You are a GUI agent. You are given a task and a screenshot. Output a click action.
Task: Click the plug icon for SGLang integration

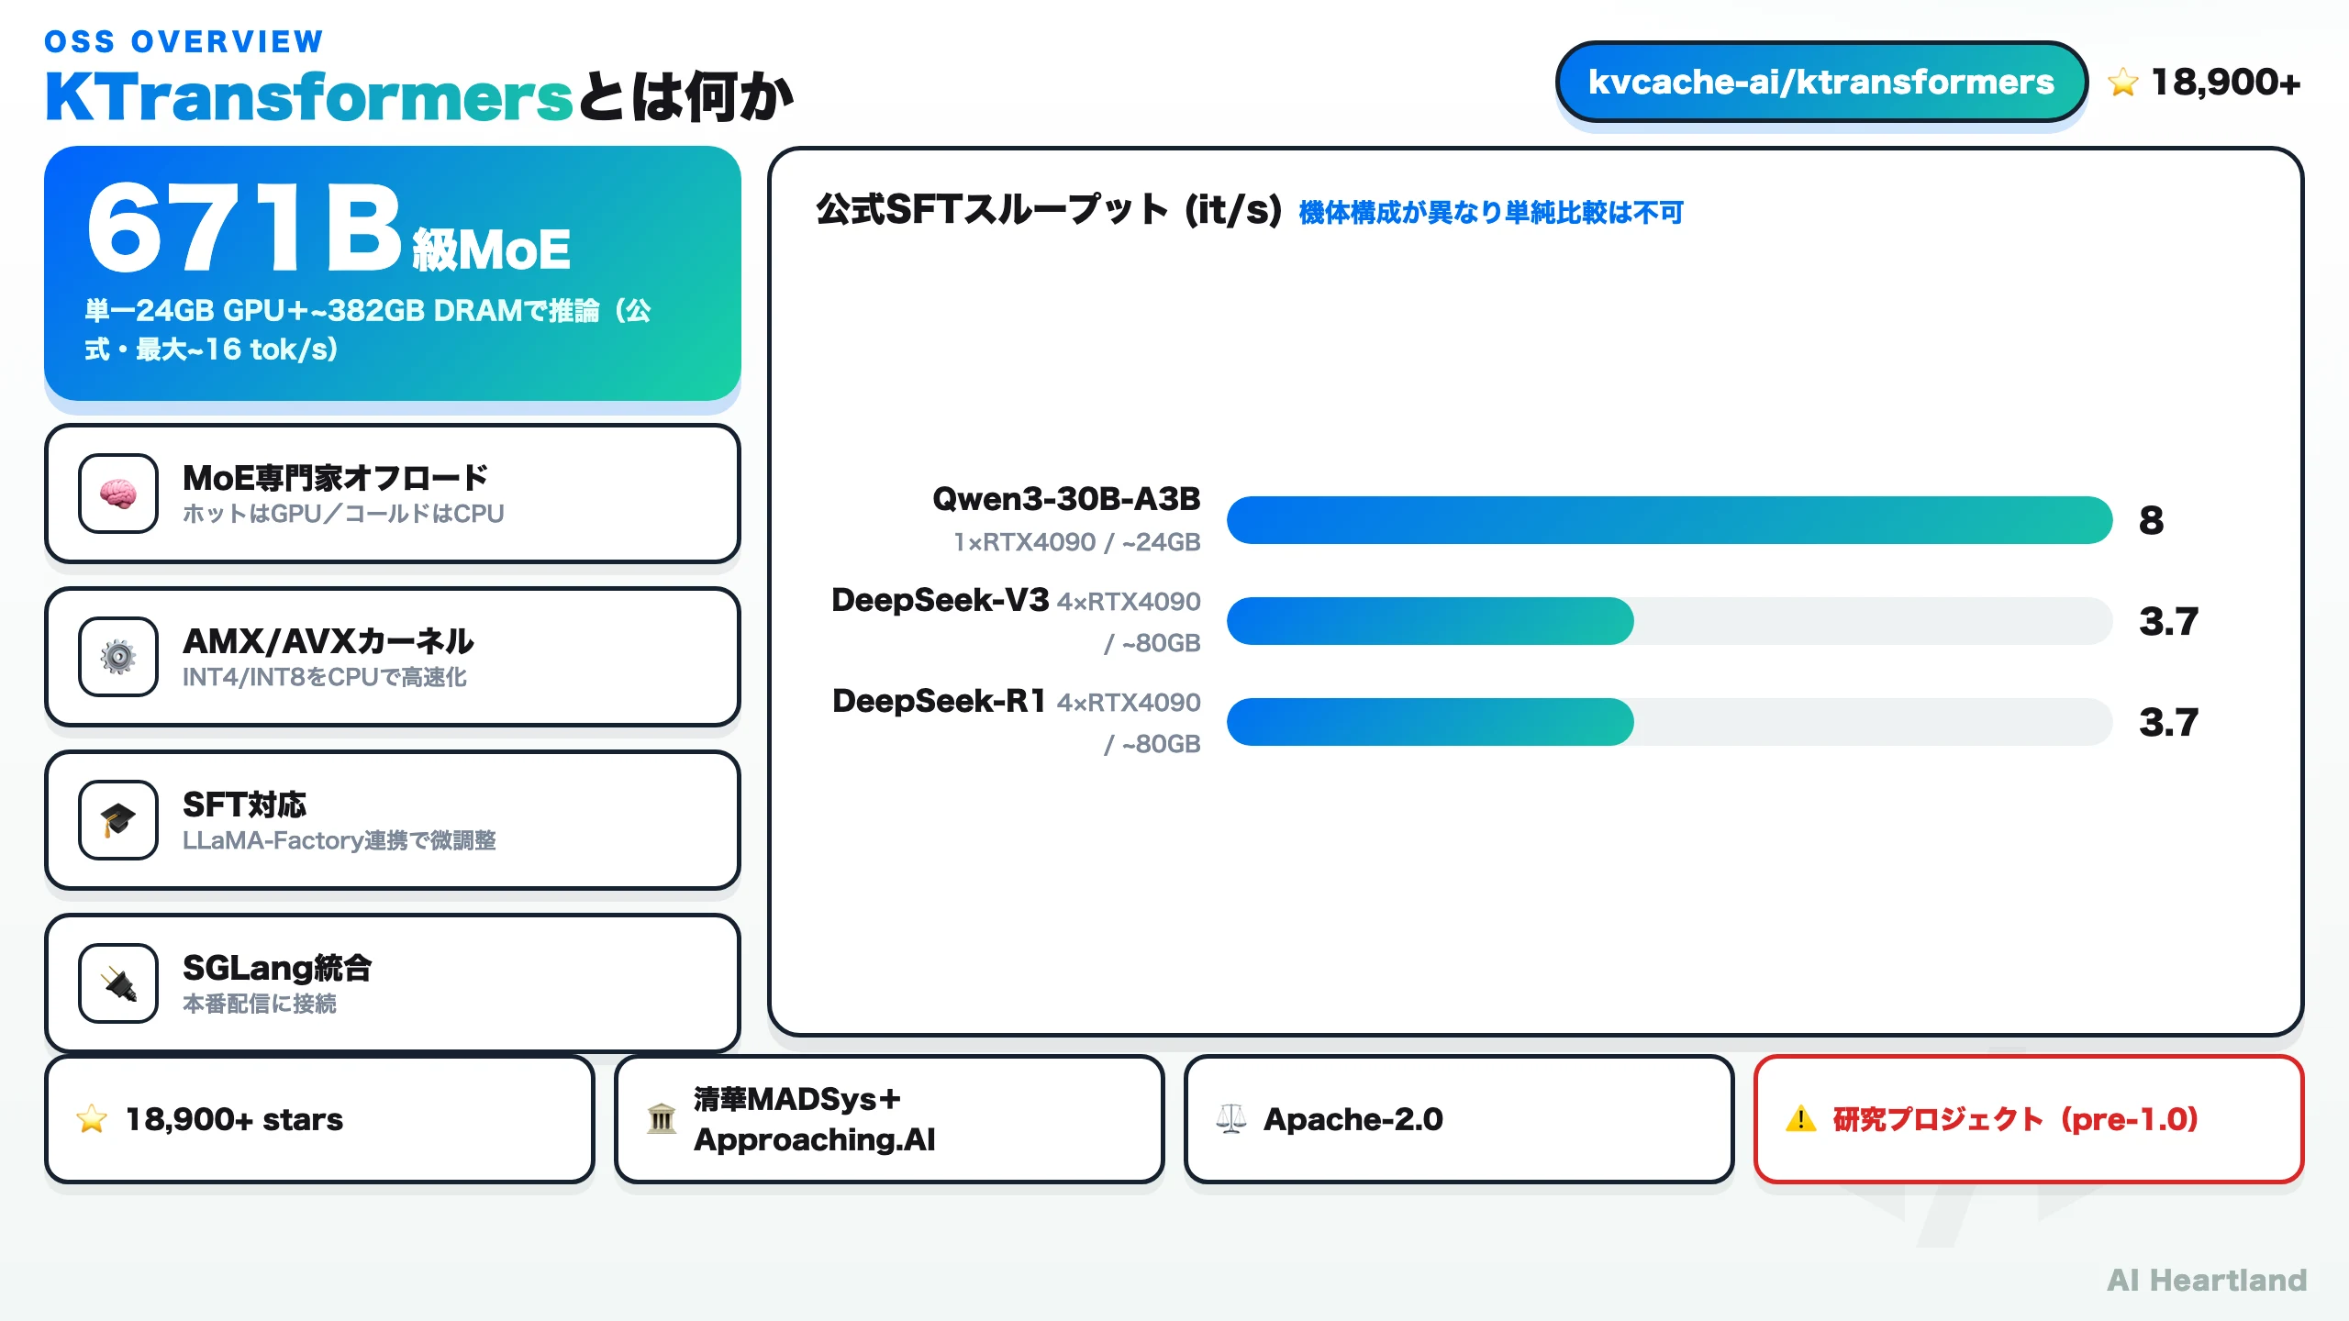click(118, 983)
